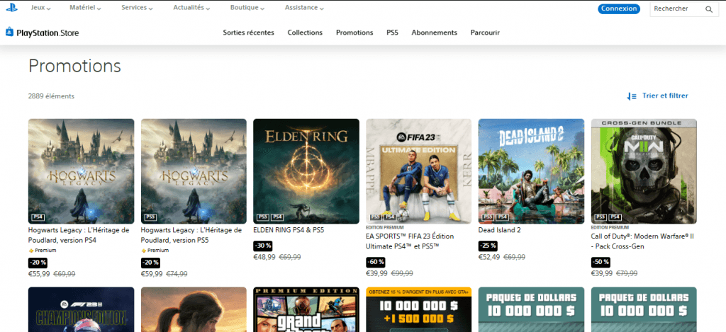The height and width of the screenshot is (332, 726).
Task: Click the -60 % discount badge for FIFA 23
Action: [376, 262]
